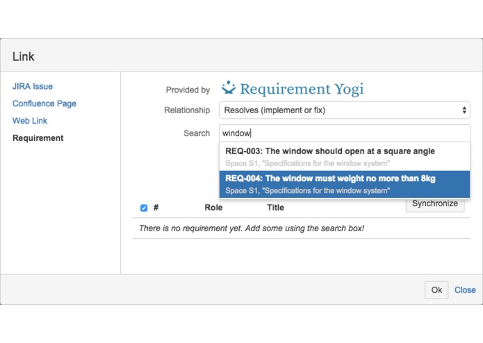Click the Link dialog title
The image size is (483, 343).
tap(24, 57)
